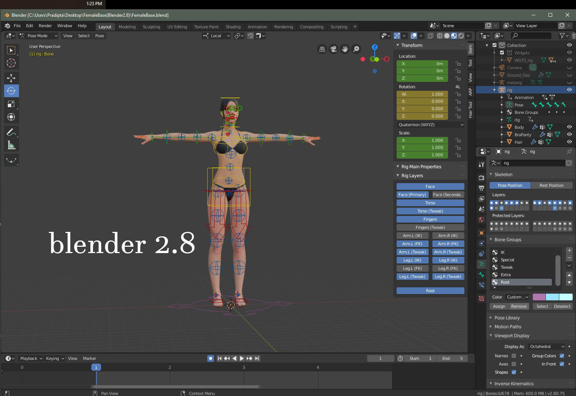The image size is (576, 396).
Task: Click the Root rig layer button
Action: [x=431, y=291]
